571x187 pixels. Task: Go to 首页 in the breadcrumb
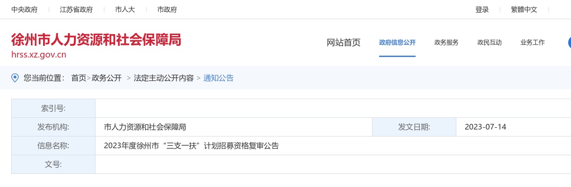coord(79,78)
